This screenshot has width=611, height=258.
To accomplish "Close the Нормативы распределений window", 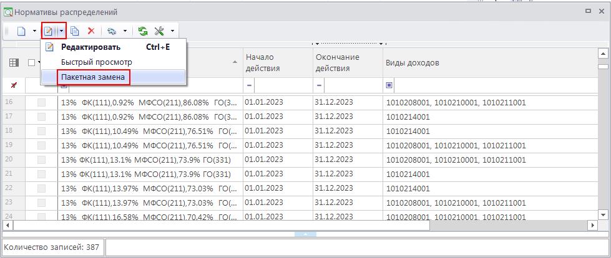I will click(x=601, y=12).
